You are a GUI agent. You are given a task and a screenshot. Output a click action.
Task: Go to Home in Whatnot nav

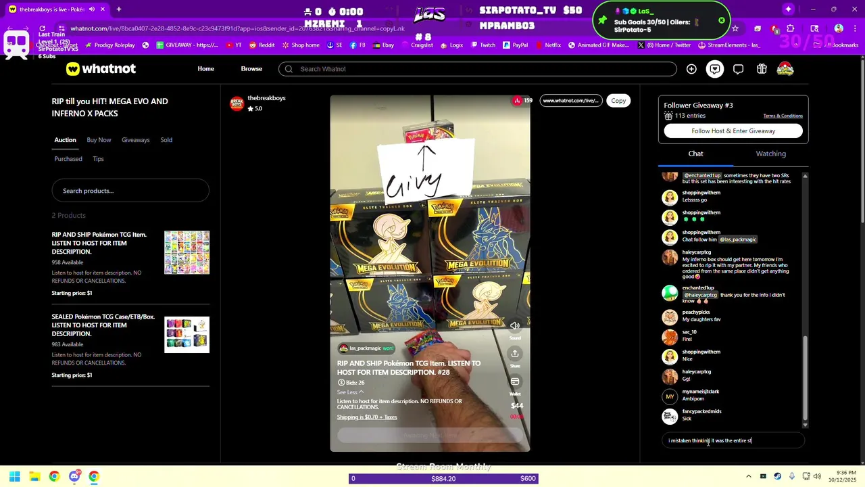click(x=206, y=69)
